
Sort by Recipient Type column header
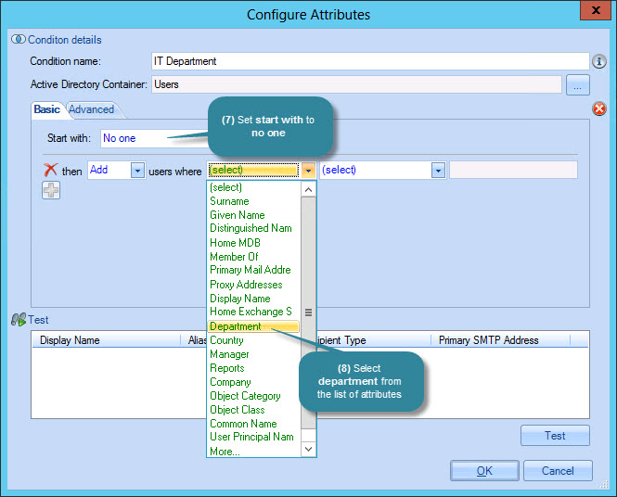[374, 340]
